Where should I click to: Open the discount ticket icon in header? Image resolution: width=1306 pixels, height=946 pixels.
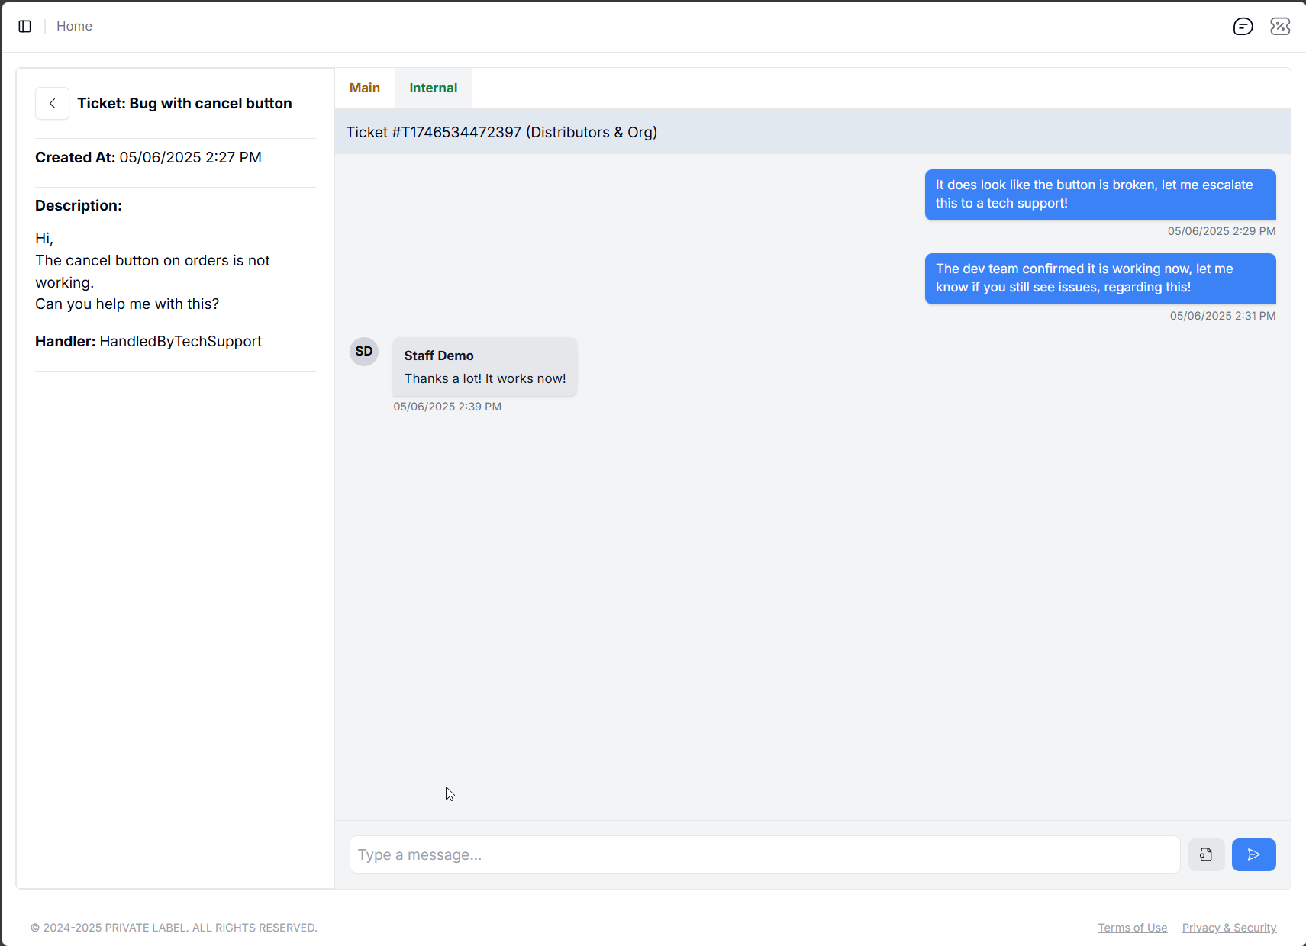[x=1280, y=27]
